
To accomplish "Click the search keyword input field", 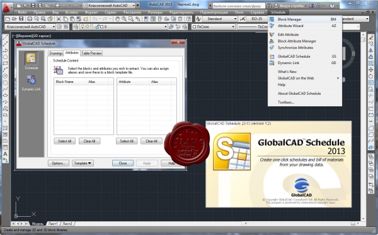I will click(238, 6).
